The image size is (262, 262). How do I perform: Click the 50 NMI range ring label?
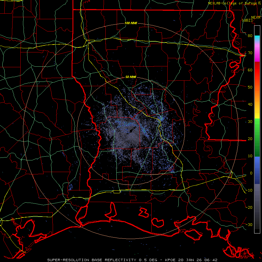pos(131,77)
